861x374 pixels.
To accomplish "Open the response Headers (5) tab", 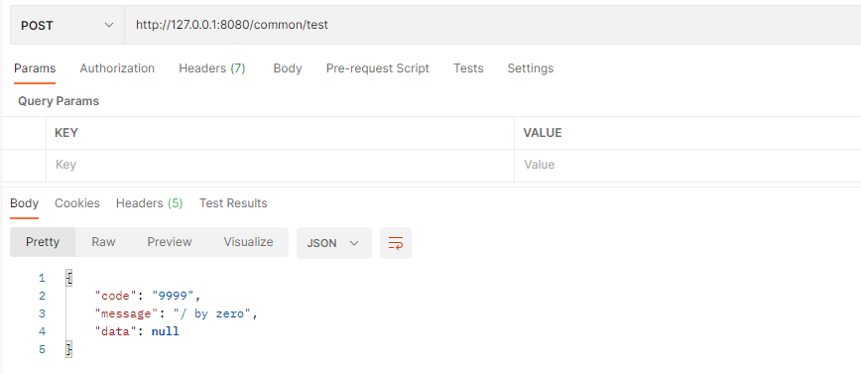I will [x=150, y=203].
